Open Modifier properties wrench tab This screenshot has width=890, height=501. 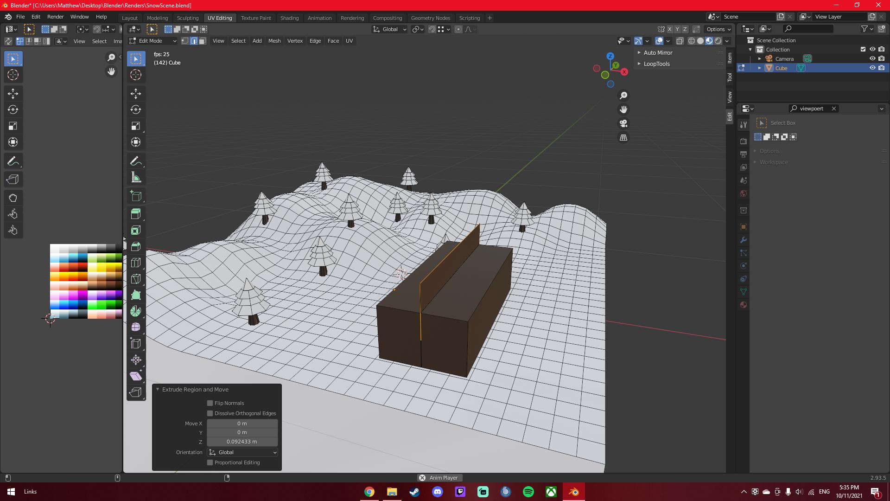pyautogui.click(x=744, y=240)
